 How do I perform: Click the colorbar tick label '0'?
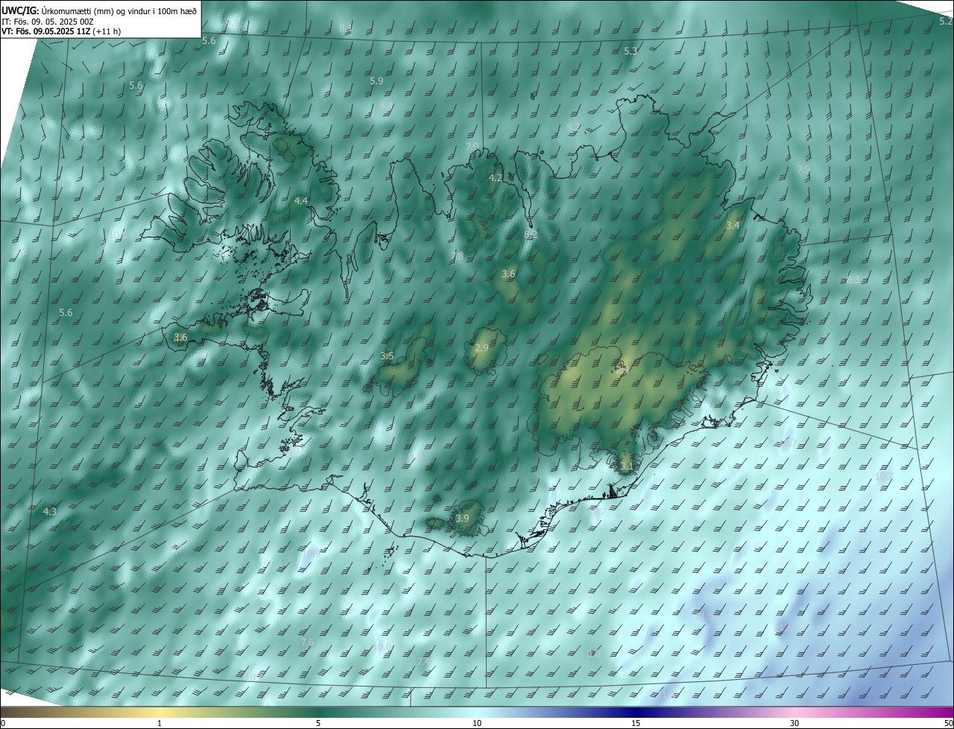(x=3, y=724)
